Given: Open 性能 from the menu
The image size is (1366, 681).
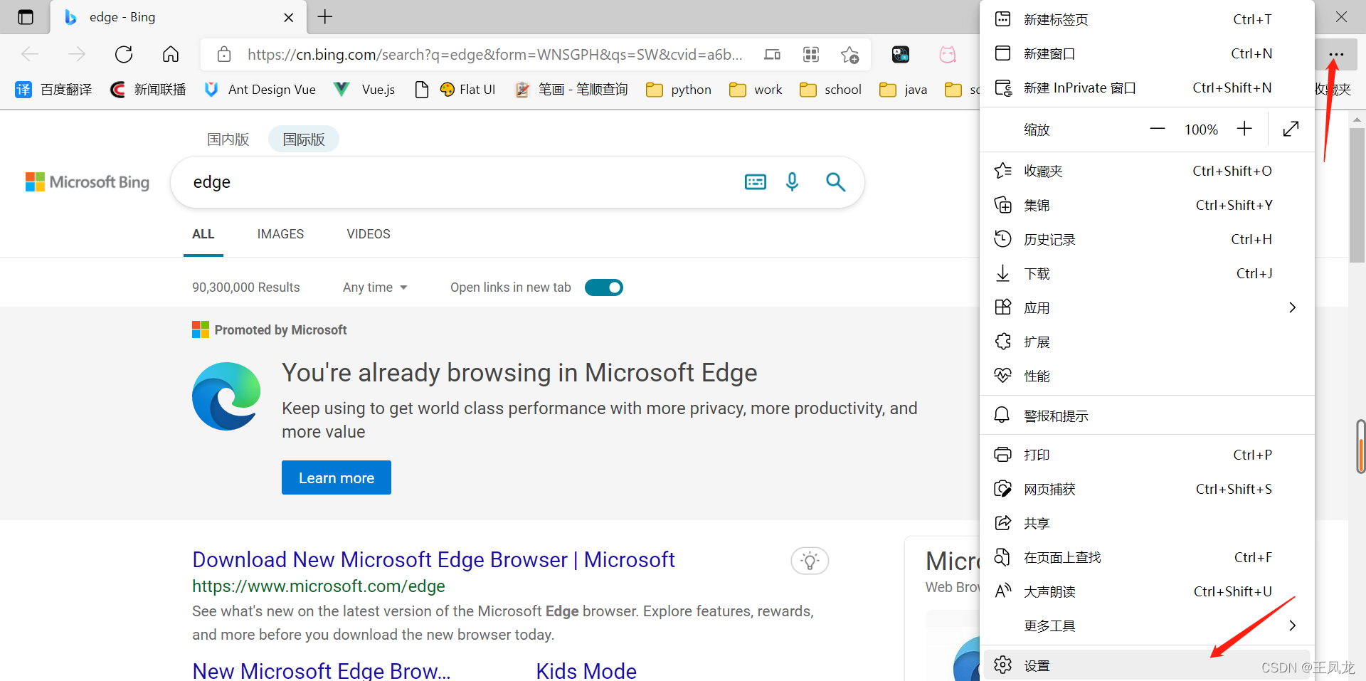Looking at the screenshot, I should point(1147,376).
